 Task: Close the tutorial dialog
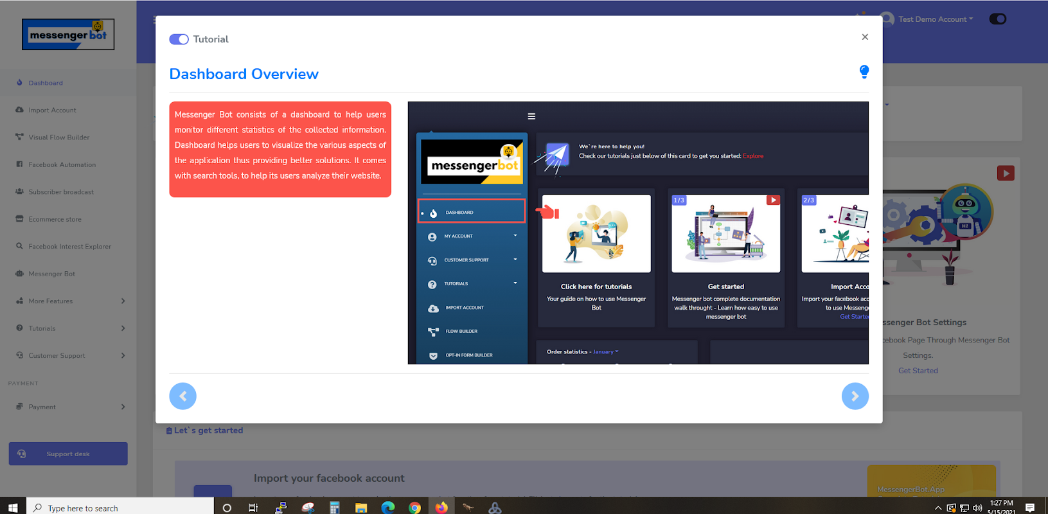(x=865, y=37)
